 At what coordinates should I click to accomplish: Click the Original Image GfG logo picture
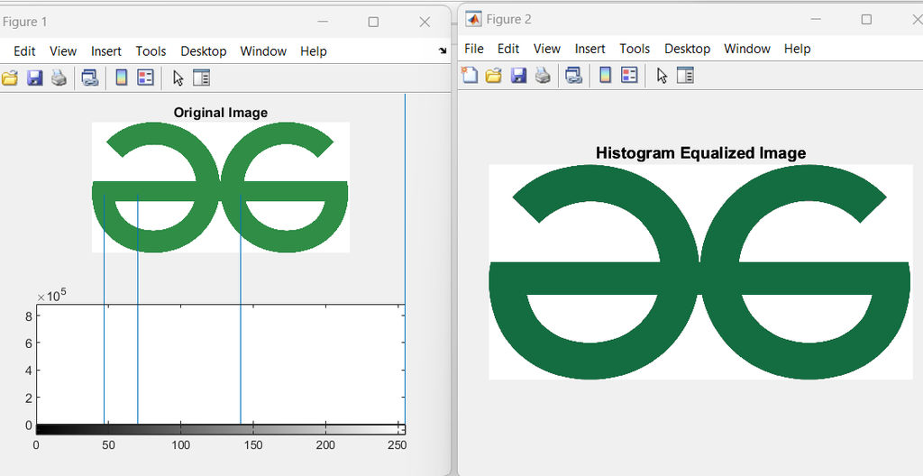[x=220, y=187]
